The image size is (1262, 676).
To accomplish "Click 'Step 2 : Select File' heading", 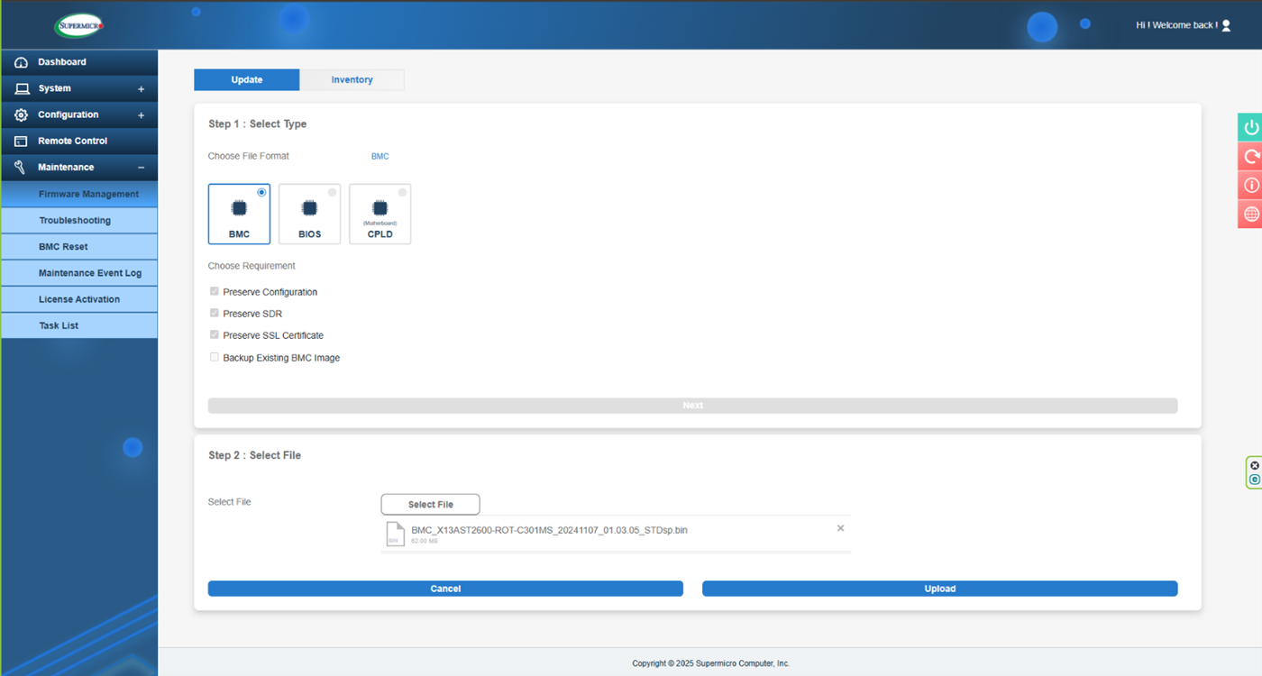I will pos(255,456).
